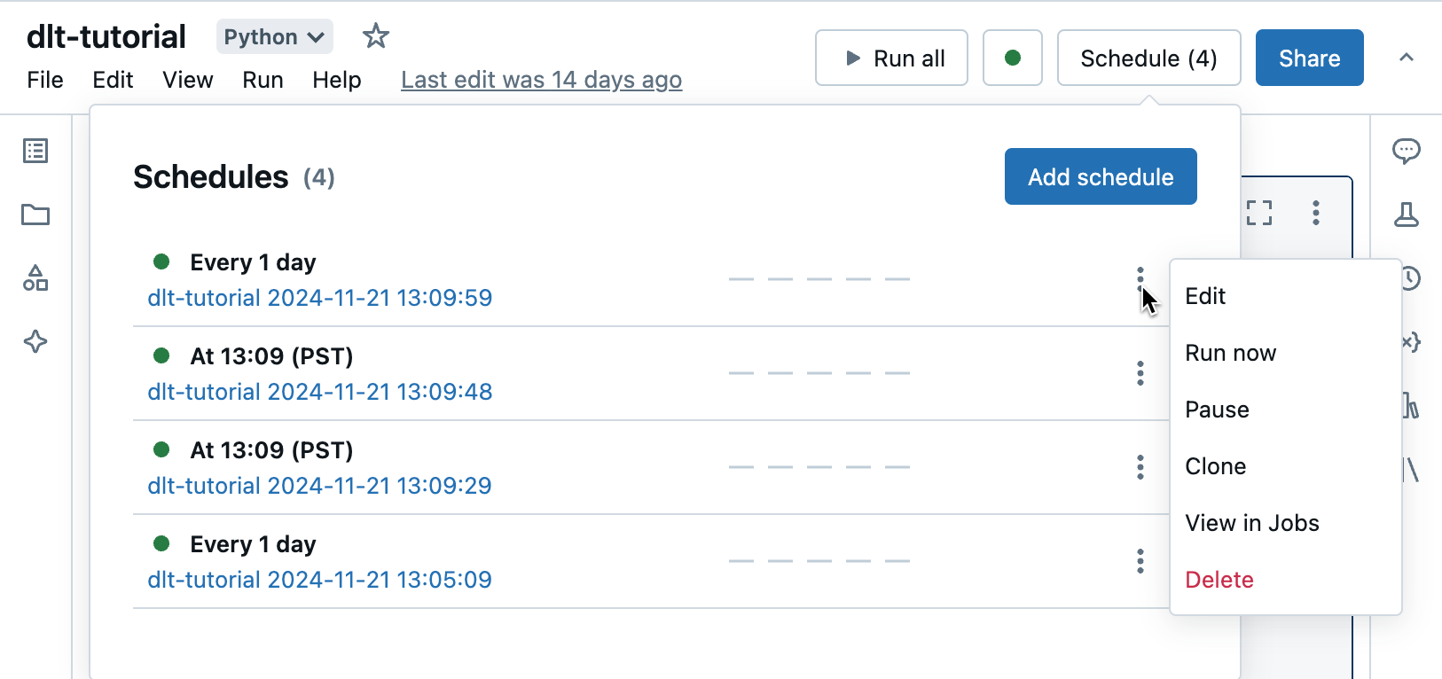Image resolution: width=1442 pixels, height=679 pixels.
Task: Star the dlt-tutorial notebook as favorite
Action: click(x=376, y=36)
